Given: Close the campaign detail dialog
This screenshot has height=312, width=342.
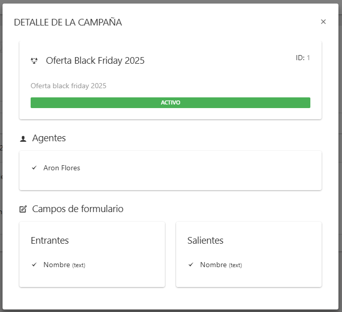Looking at the screenshot, I should pyautogui.click(x=323, y=22).
